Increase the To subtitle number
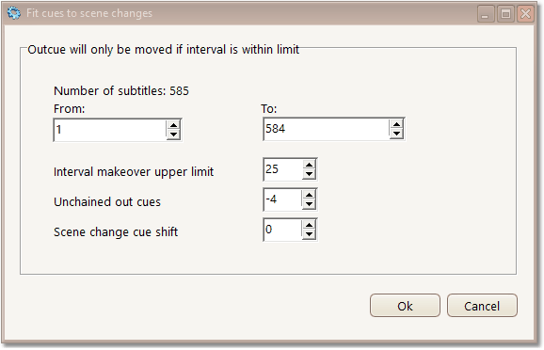Image resolution: width=544 pixels, height=350 pixels. pyautogui.click(x=396, y=124)
